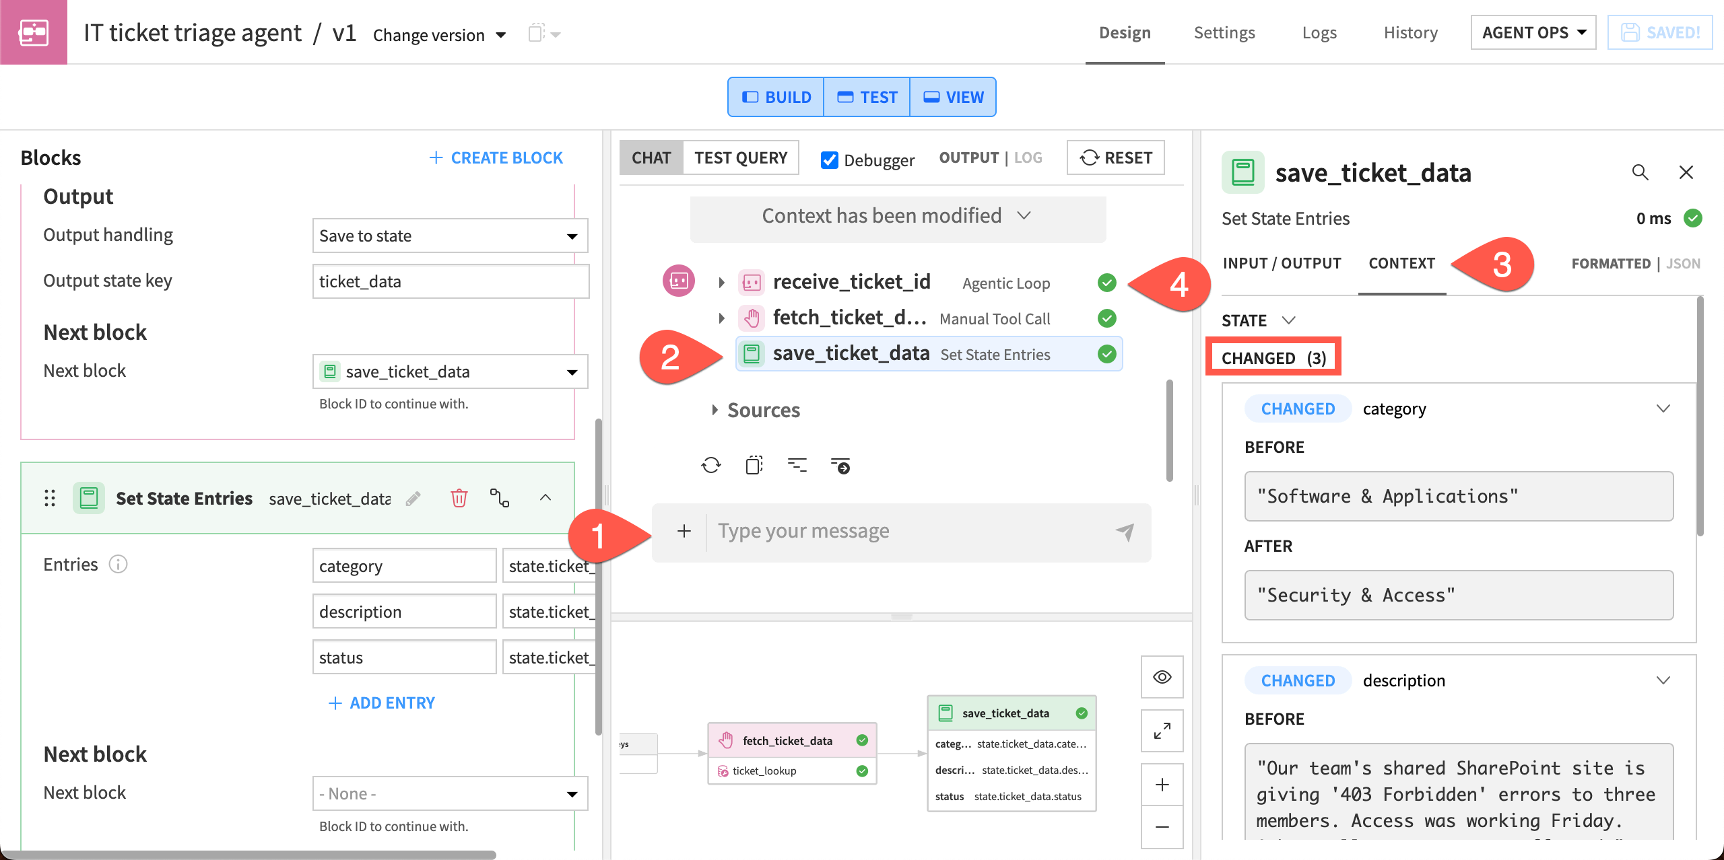This screenshot has width=1724, height=860.
Task: Switch to INPUT / OUTPUT tab
Action: click(x=1282, y=263)
